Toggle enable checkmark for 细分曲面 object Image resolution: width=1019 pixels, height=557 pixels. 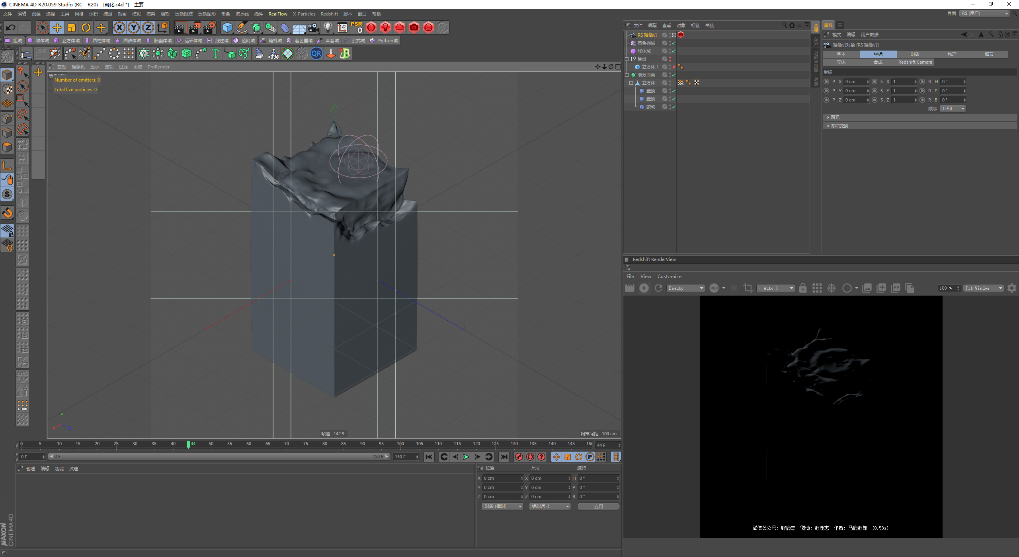(673, 75)
